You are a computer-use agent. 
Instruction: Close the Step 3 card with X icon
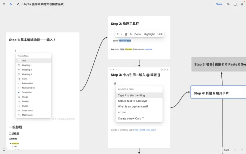(114, 70)
